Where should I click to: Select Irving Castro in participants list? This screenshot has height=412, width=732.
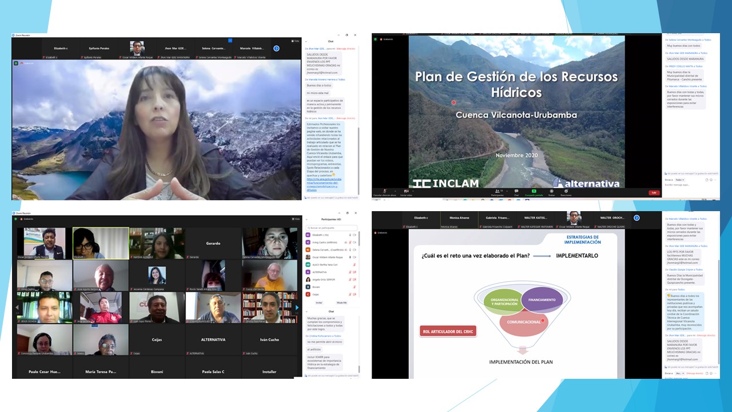click(x=331, y=242)
